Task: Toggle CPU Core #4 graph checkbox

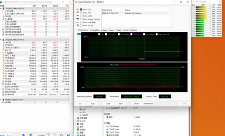Action: click(x=144, y=34)
